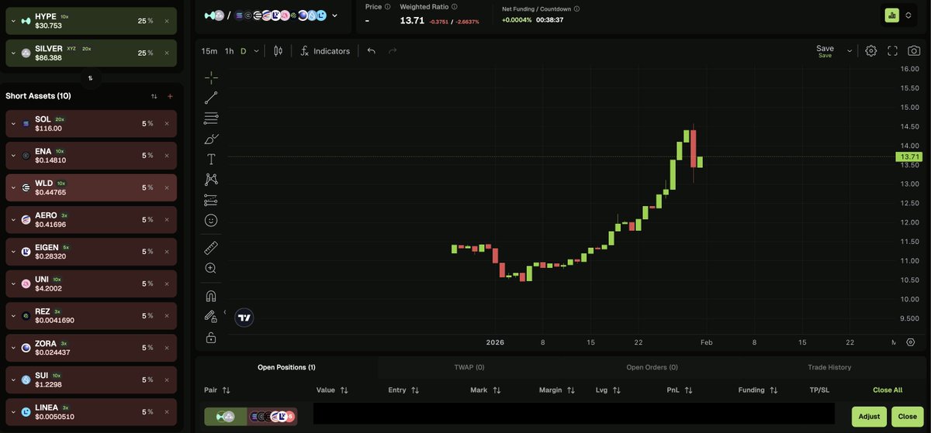931x433 pixels.
Task: Select the D daily timeframe
Action: 243,51
